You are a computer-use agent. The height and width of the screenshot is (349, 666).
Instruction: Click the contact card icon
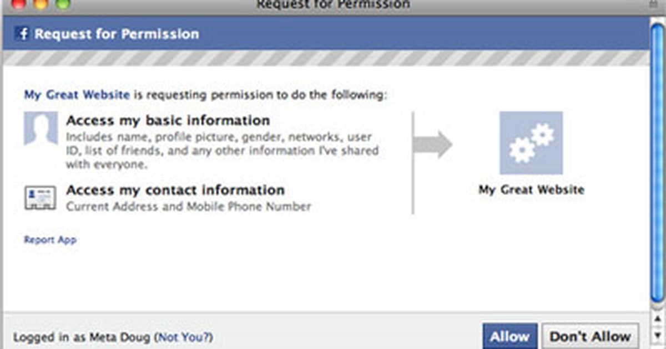point(40,197)
